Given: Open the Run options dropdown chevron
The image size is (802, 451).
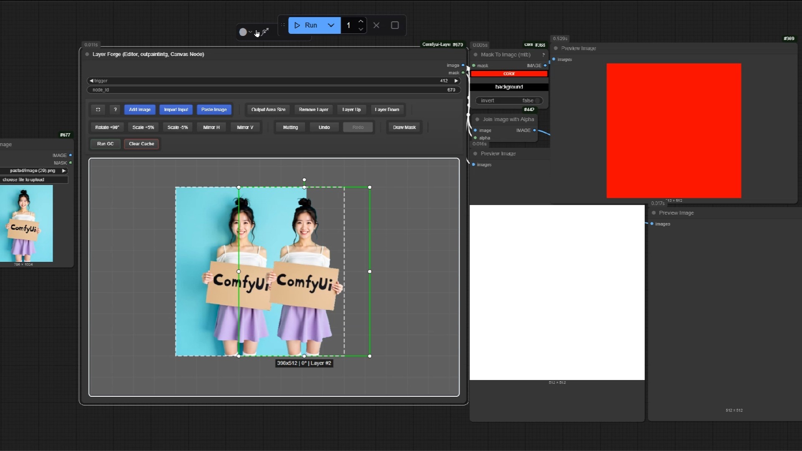Looking at the screenshot, I should (331, 25).
